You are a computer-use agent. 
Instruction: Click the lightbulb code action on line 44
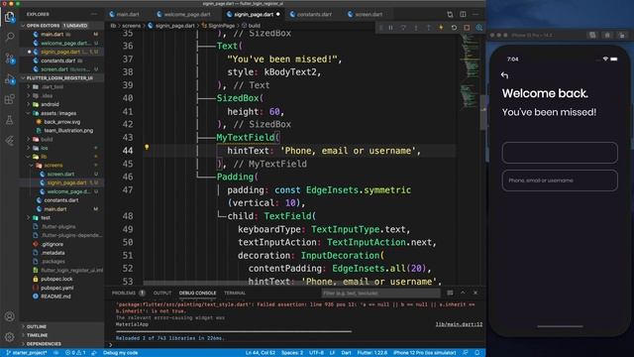(x=147, y=148)
